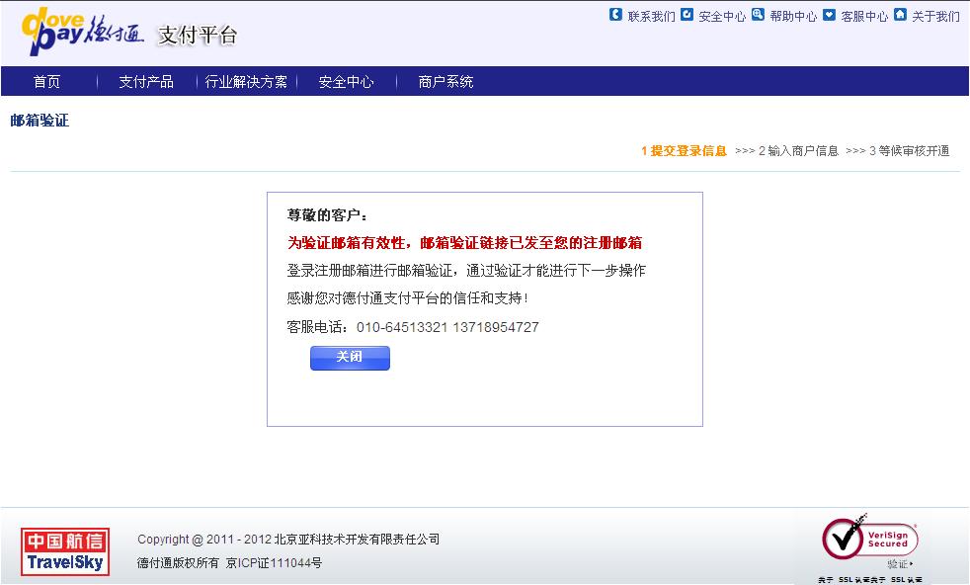Click the phone icon beside 联系我们
970x585 pixels.
(616, 15)
